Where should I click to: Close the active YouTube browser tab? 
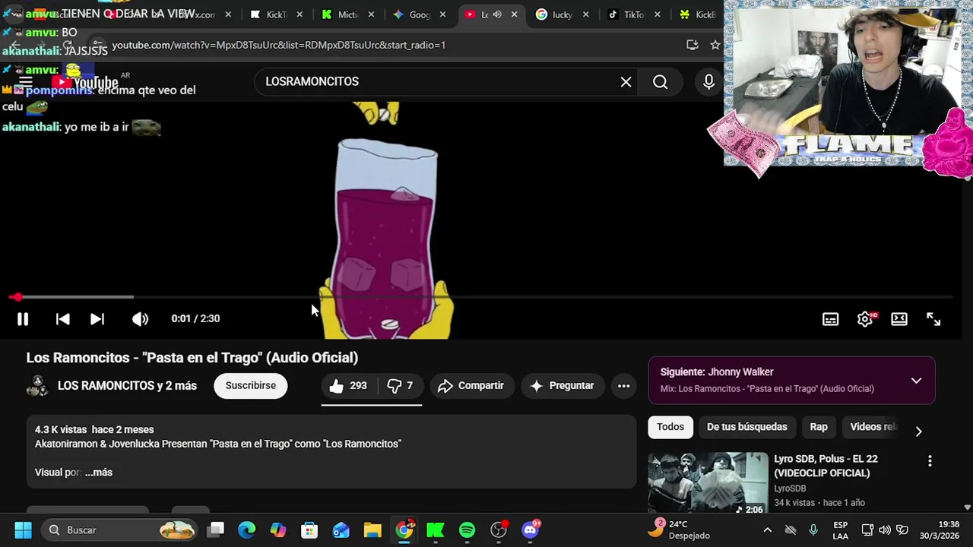coord(515,14)
